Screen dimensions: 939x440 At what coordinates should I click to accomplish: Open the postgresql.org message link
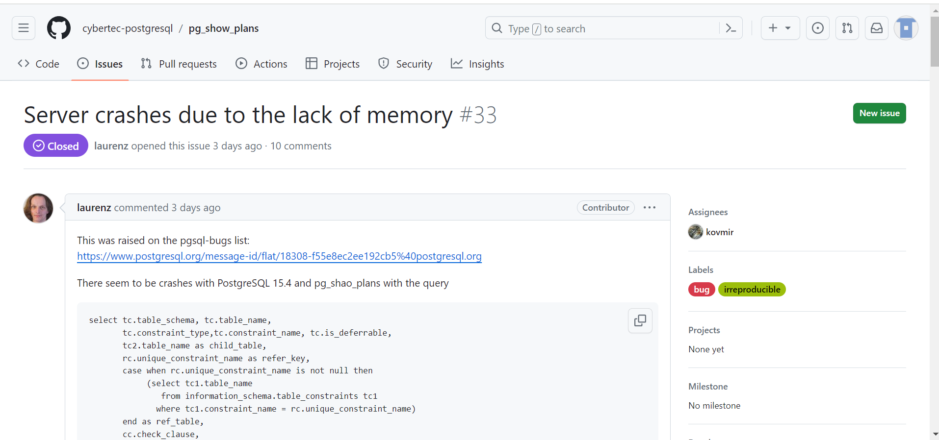click(279, 256)
